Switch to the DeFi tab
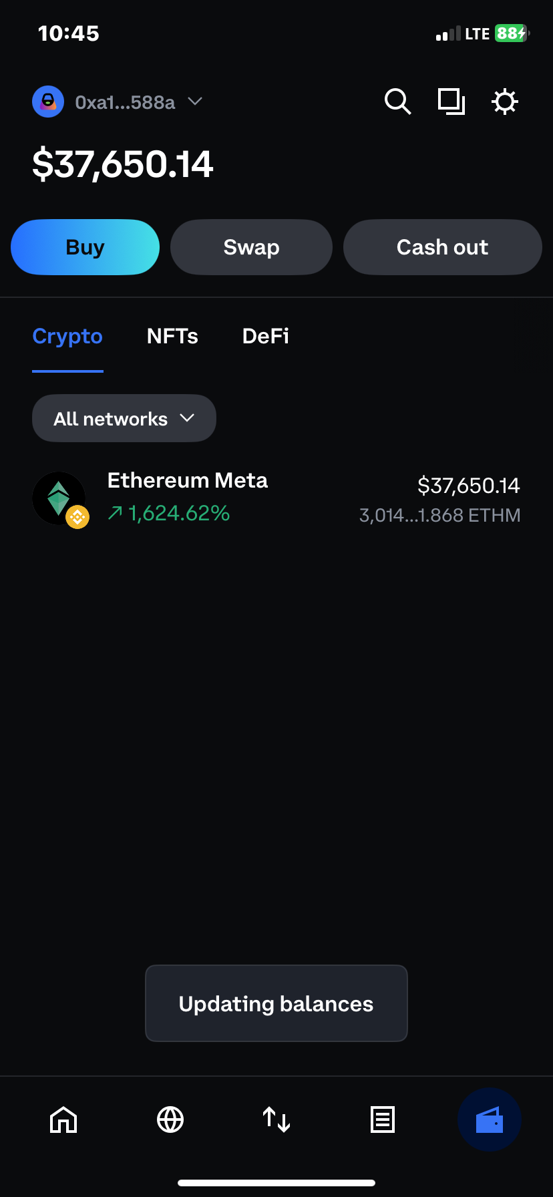The height and width of the screenshot is (1197, 553). [266, 336]
